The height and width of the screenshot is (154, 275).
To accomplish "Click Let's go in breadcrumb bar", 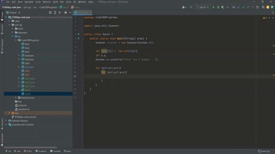I will coord(27,7).
